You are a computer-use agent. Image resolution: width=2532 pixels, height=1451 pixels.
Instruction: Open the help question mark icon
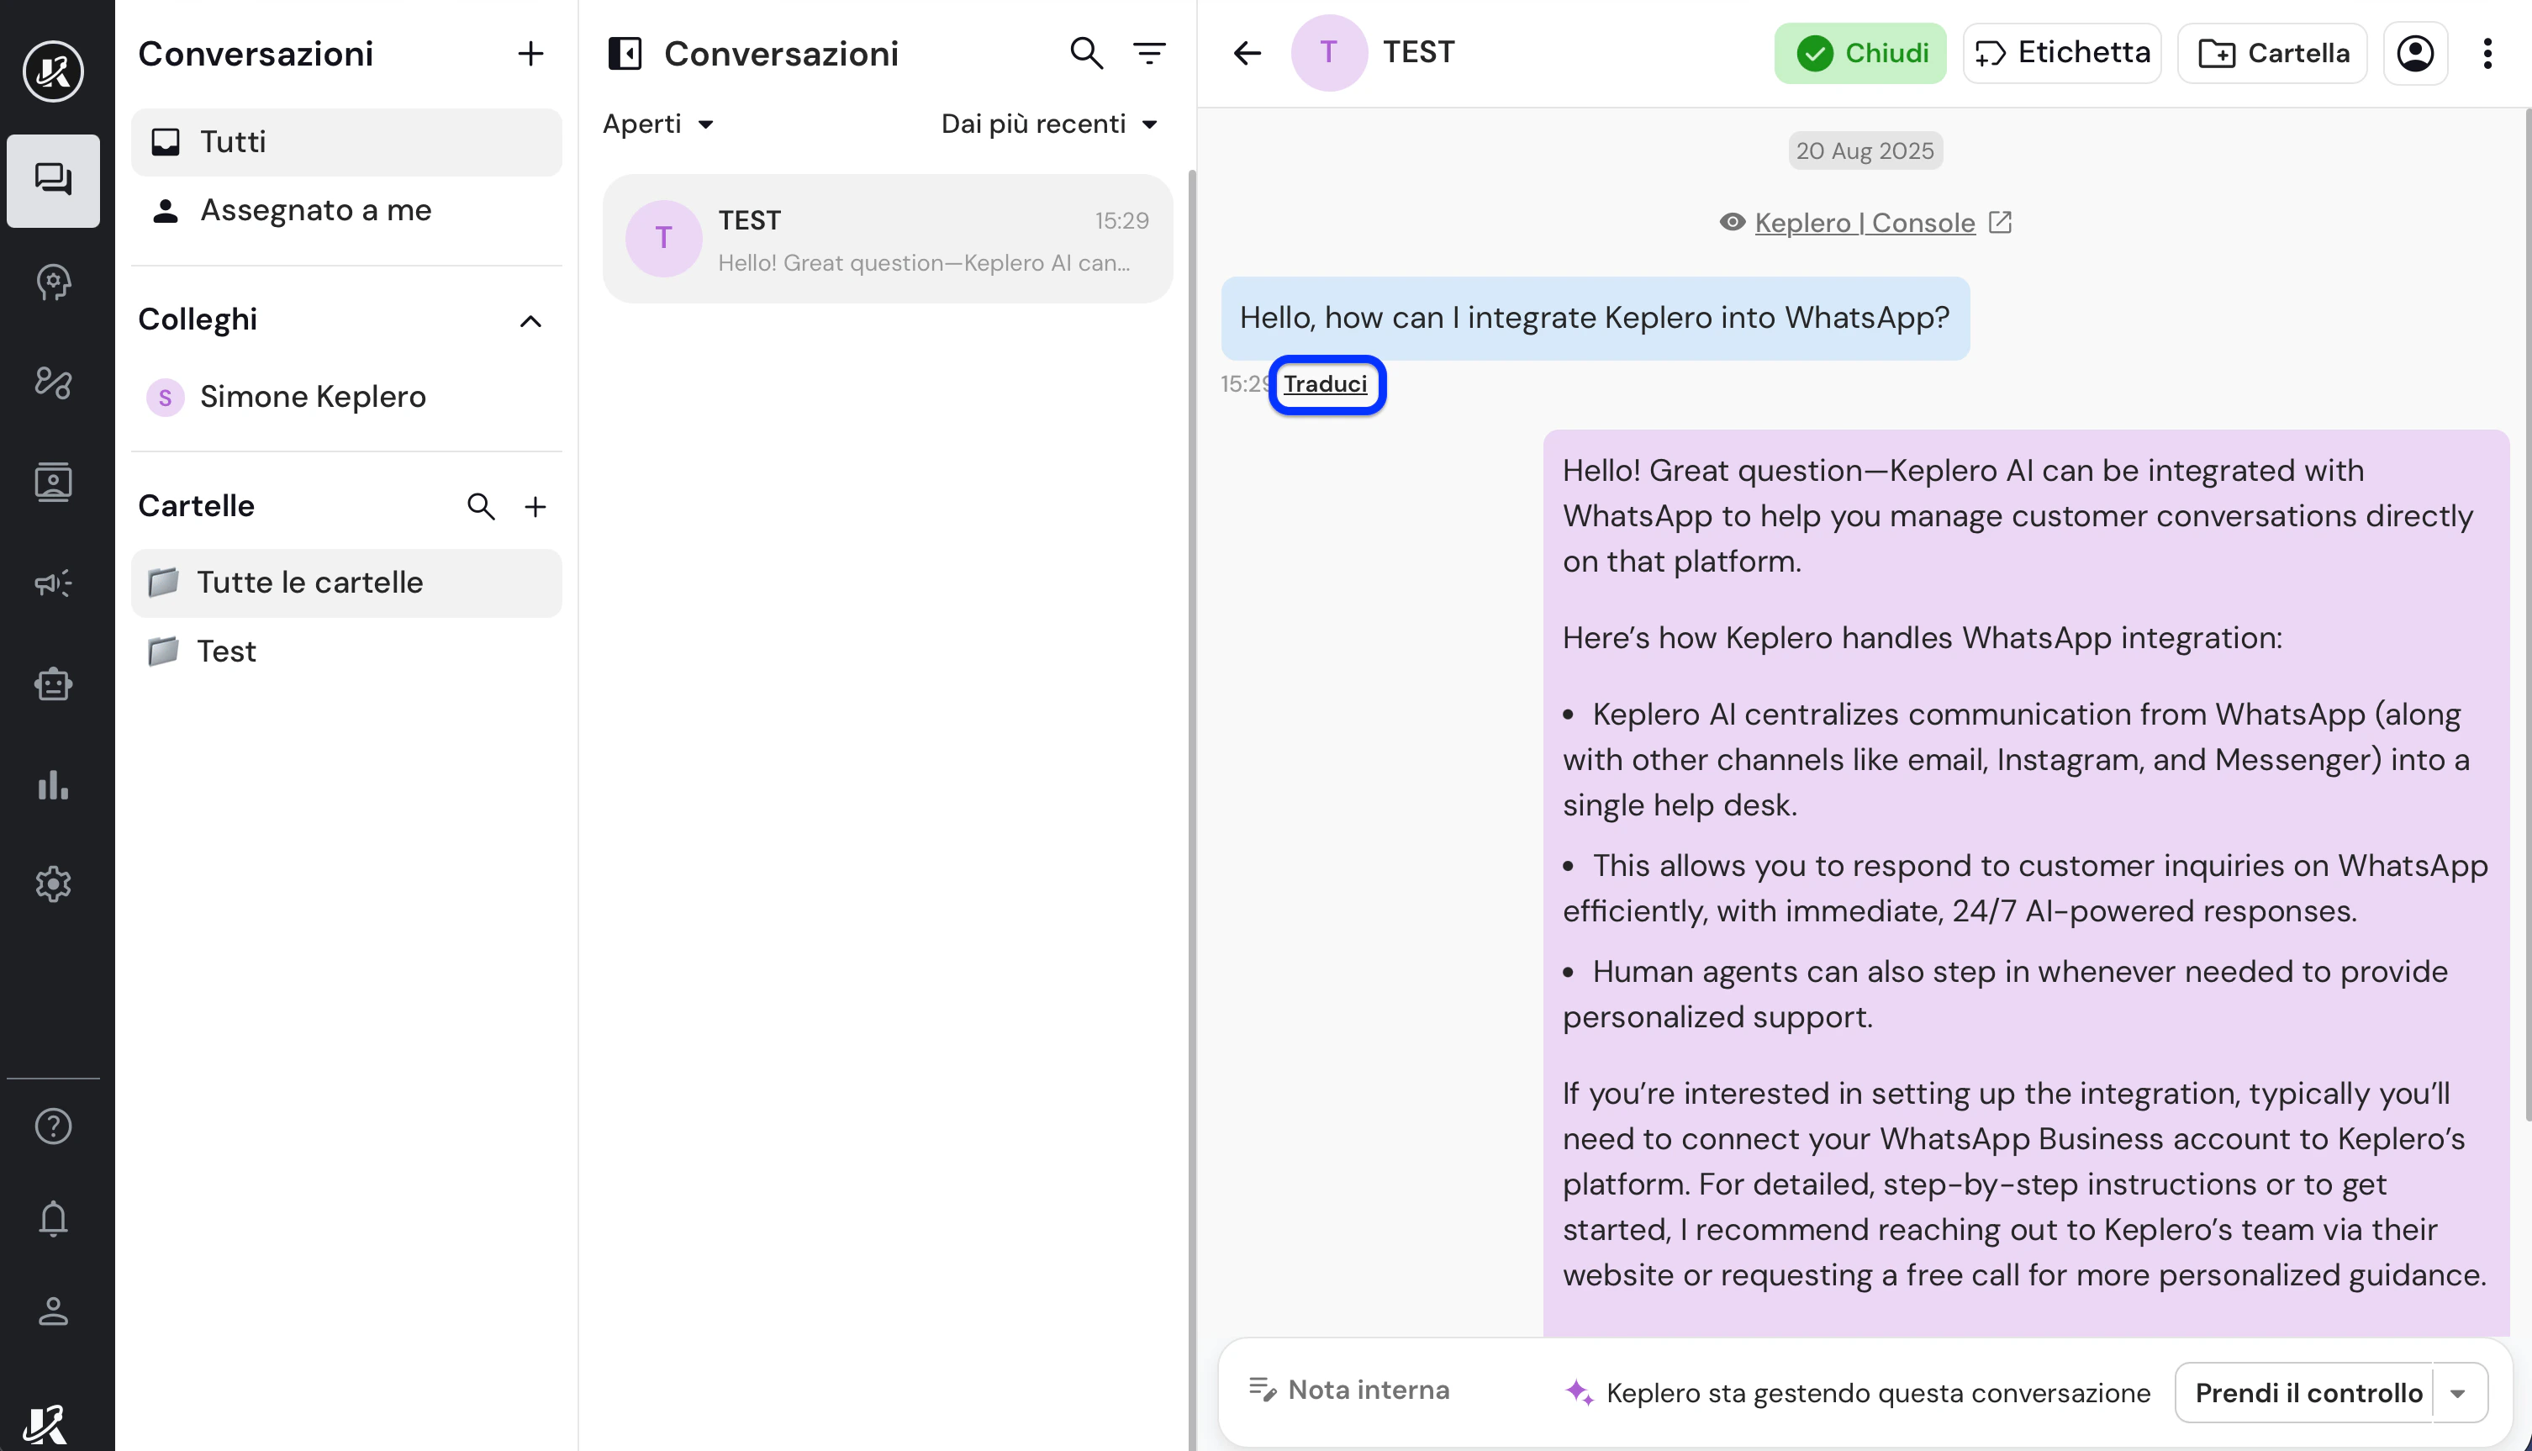point(53,1127)
